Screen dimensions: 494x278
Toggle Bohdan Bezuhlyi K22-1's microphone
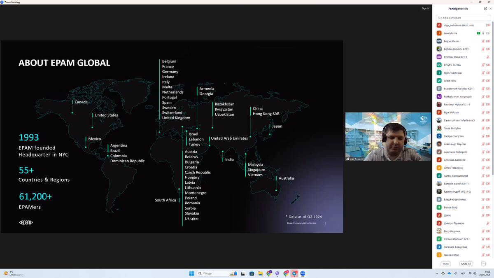point(483,49)
